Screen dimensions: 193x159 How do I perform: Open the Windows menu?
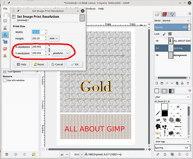(91, 9)
